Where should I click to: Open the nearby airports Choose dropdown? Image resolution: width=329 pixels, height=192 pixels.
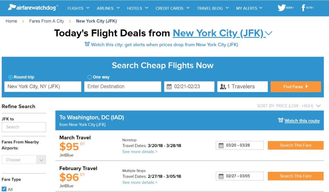[x=24, y=160]
